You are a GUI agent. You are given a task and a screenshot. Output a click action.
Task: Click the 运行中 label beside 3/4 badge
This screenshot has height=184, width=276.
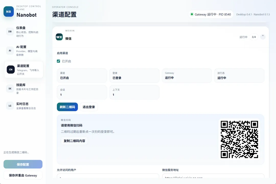[x=244, y=37]
